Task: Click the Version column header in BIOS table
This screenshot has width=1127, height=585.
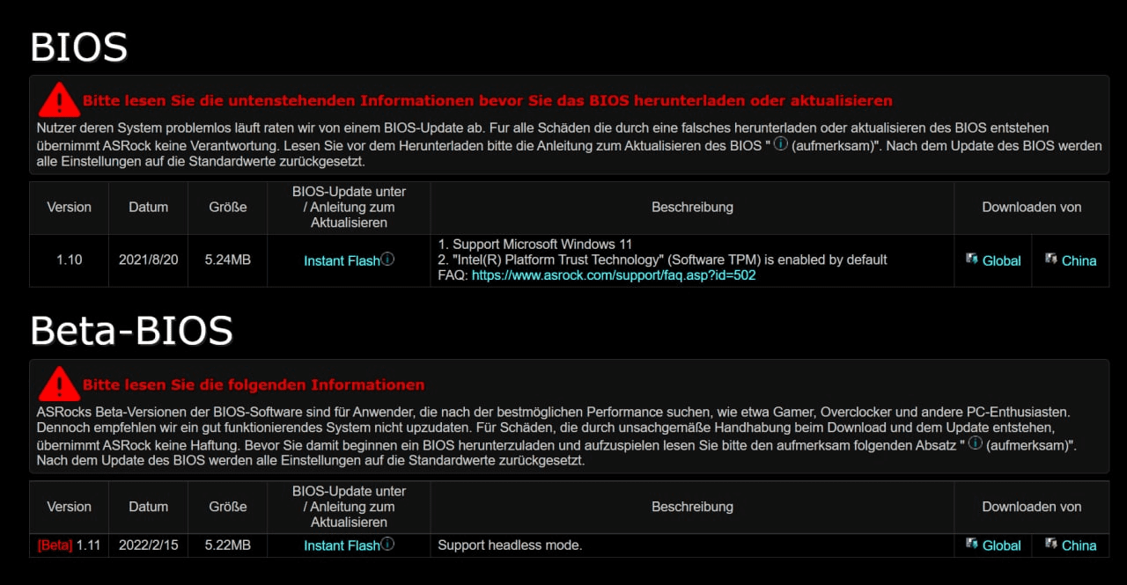Action: coord(69,208)
